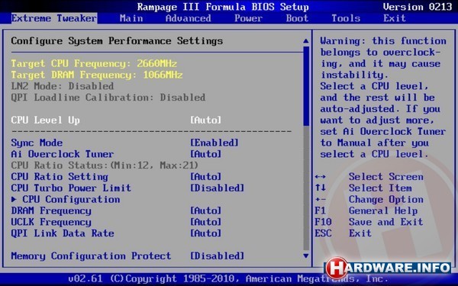Screen dimensions: 458x286
Task: Click the Version 0213 text
Action: (417, 7)
